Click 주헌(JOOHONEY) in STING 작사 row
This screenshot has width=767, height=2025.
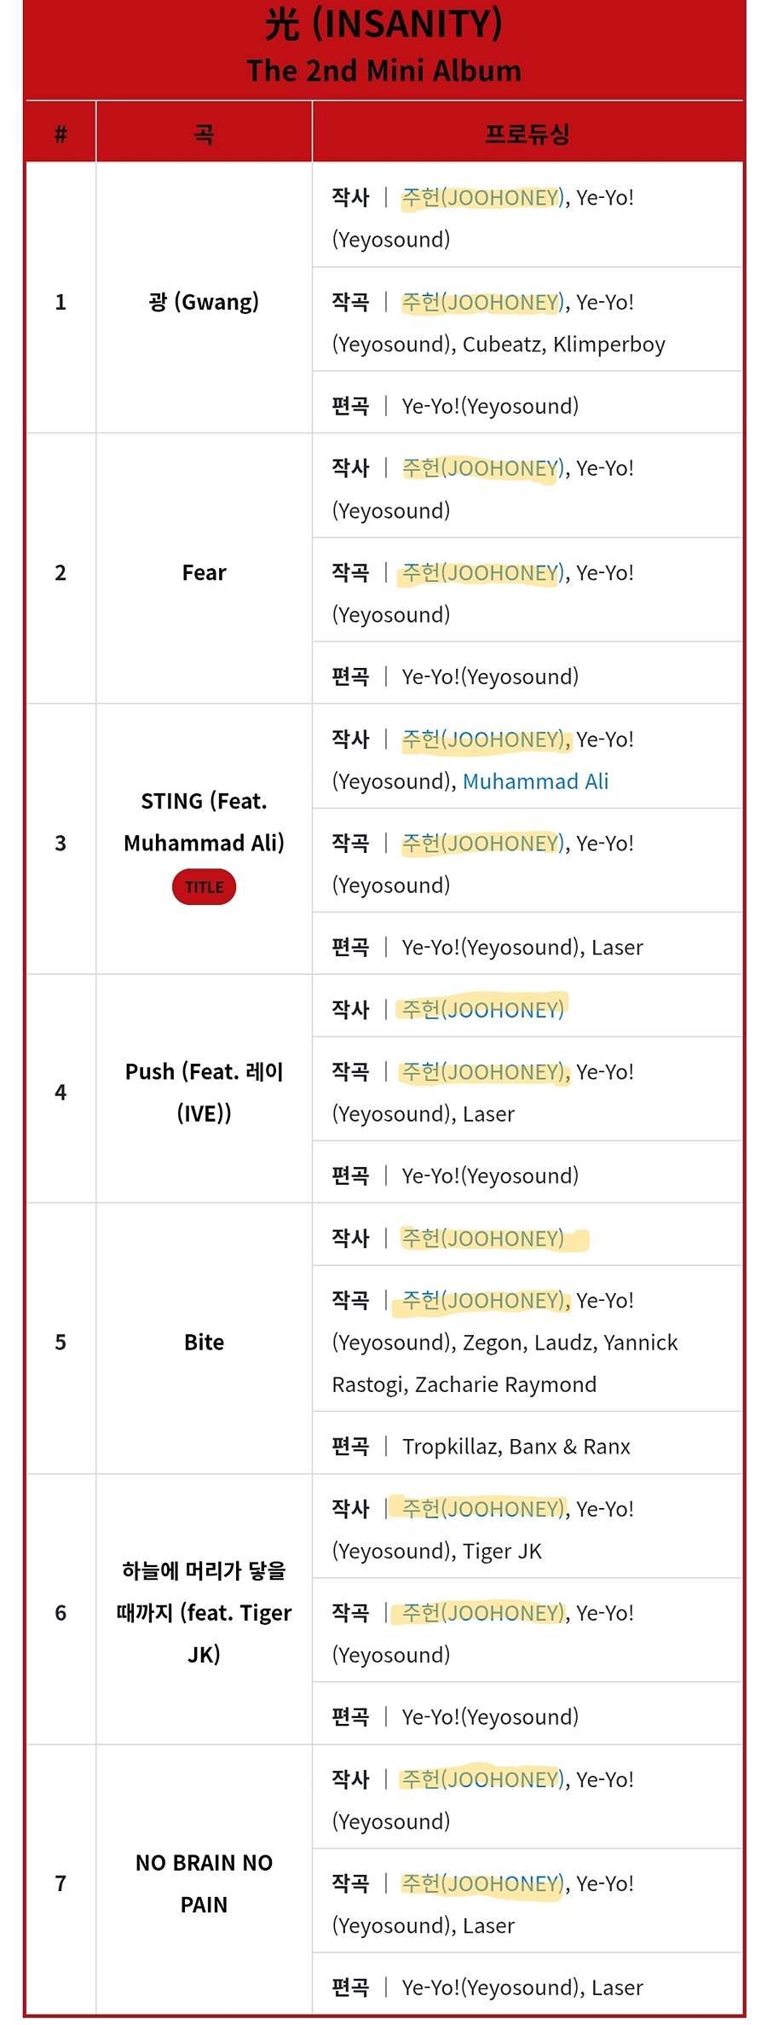pos(482,740)
